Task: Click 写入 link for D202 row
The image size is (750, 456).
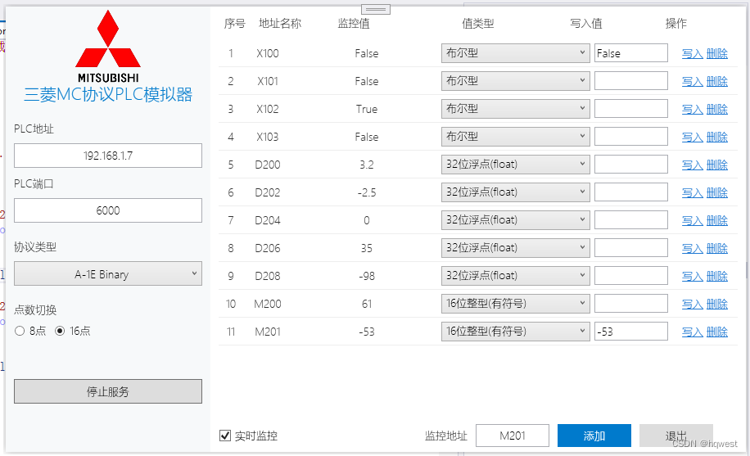Action: click(x=692, y=192)
